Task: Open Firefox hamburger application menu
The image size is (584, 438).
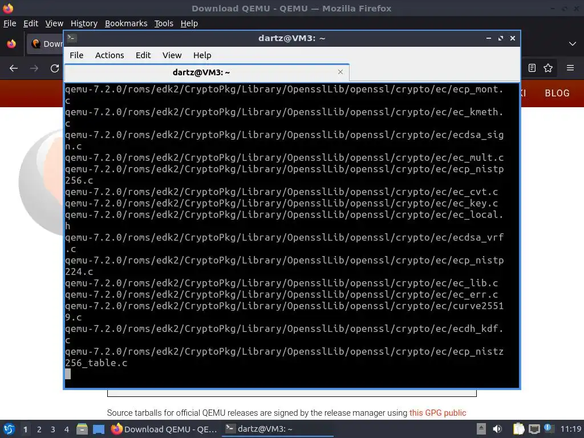Action: [x=570, y=68]
